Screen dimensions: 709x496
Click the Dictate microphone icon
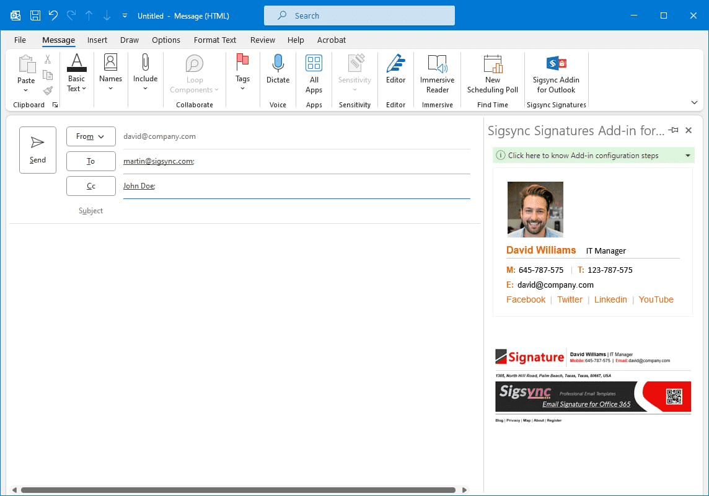coord(278,64)
